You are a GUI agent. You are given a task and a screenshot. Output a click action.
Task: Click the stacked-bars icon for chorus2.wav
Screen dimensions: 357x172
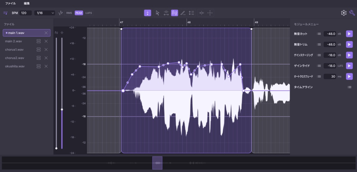[x=39, y=58]
